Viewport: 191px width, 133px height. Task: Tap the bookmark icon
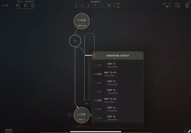(x=185, y=131)
